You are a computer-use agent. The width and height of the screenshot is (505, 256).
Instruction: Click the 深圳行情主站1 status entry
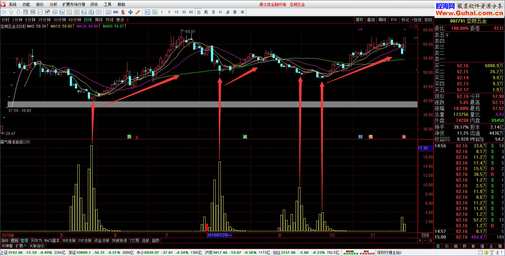click(x=390, y=253)
